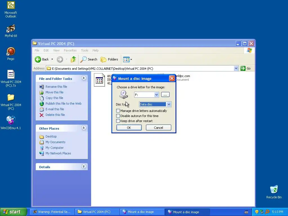Open the Tools menu

tap(84, 50)
